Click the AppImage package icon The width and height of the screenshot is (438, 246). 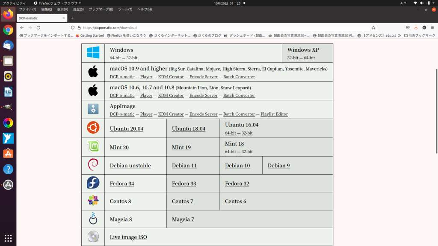point(93,109)
